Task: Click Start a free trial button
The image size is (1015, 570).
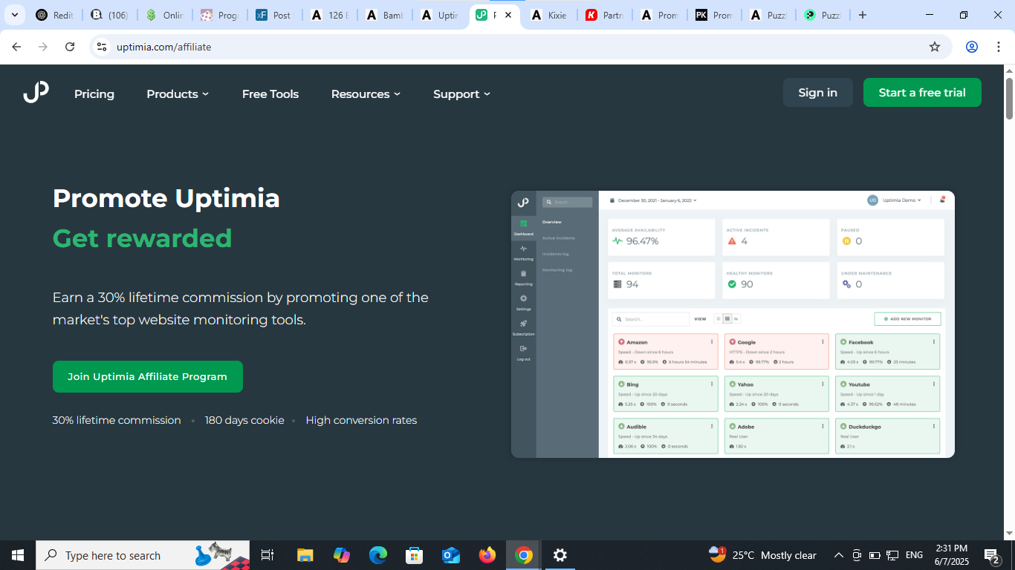Action: point(922,93)
